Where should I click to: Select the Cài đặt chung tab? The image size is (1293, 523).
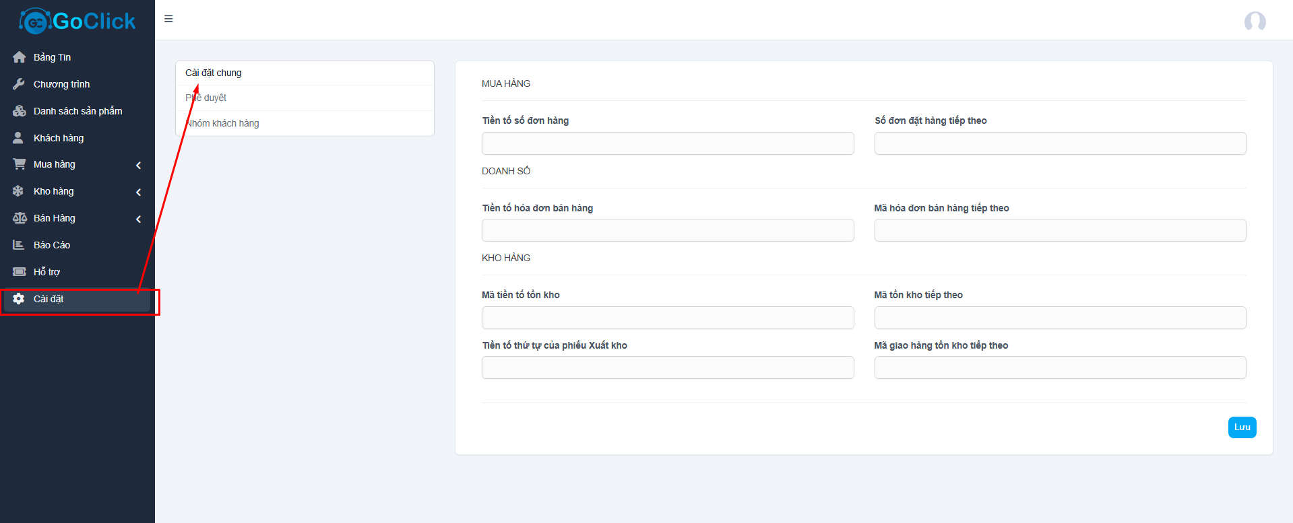point(214,73)
